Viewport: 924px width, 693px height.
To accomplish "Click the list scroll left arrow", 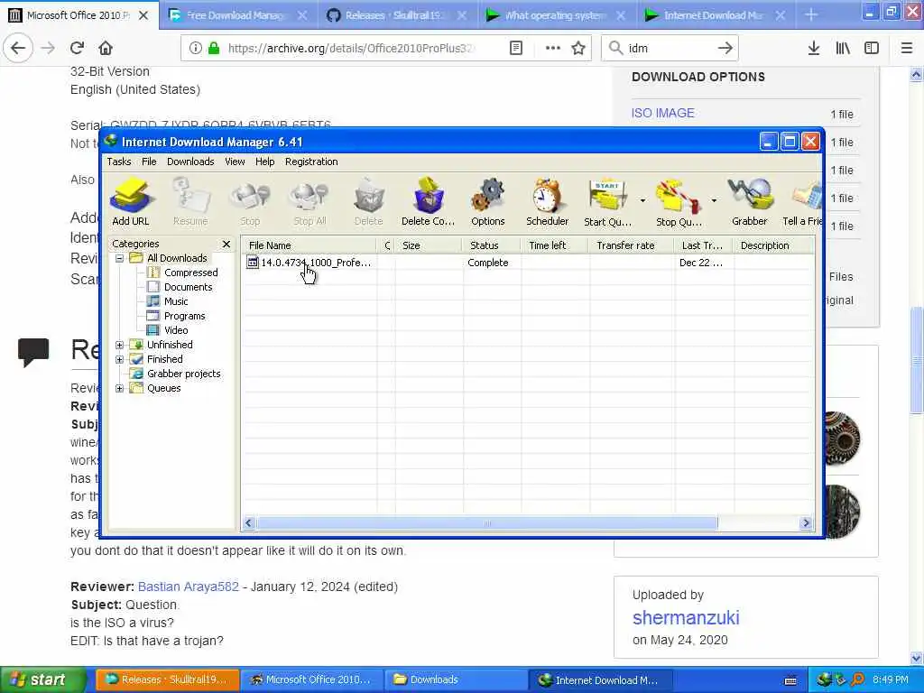I will [249, 523].
